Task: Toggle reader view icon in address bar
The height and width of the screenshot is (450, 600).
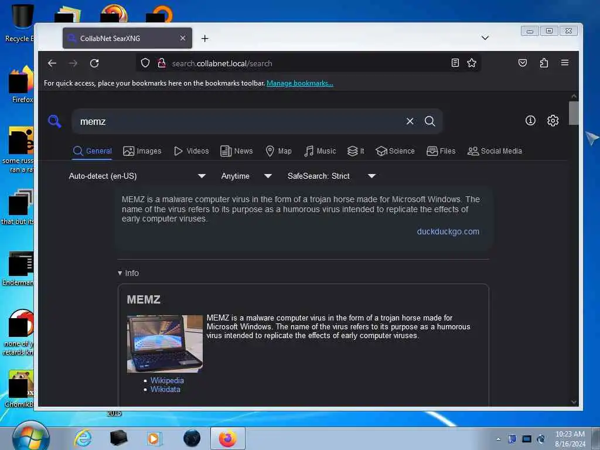Action: click(x=455, y=63)
